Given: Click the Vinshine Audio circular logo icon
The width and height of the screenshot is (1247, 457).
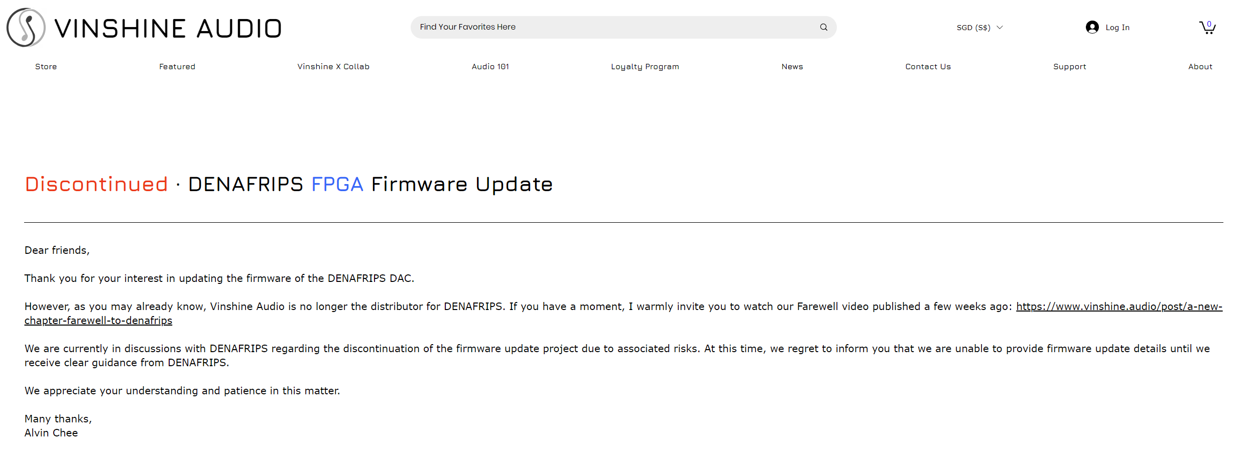Looking at the screenshot, I should [x=26, y=28].
